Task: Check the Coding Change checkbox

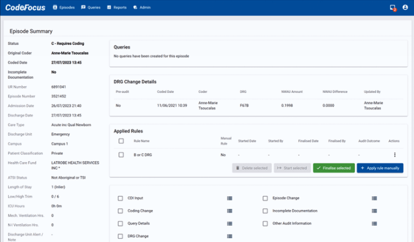Action: click(120, 211)
